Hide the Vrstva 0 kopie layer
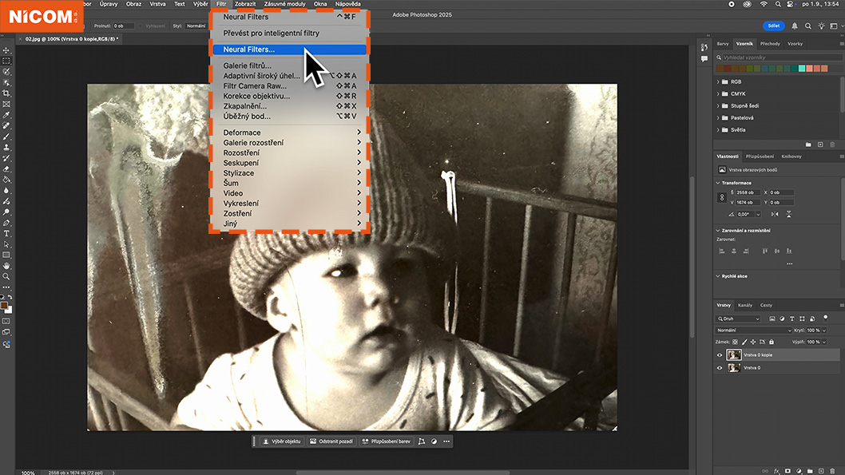The width and height of the screenshot is (845, 475). (x=719, y=354)
